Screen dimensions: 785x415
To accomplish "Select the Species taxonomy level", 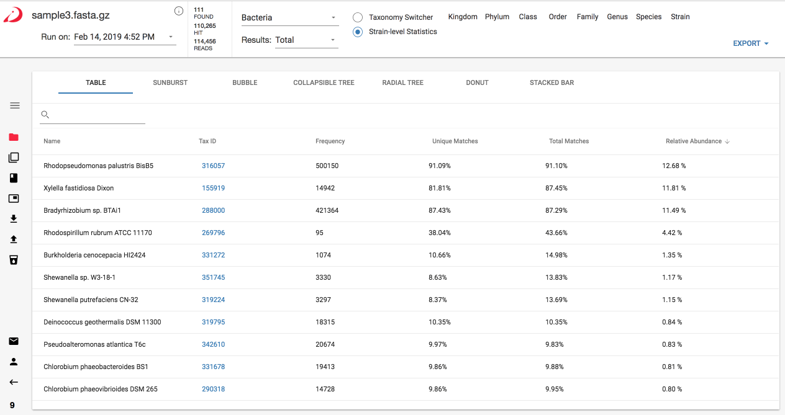I will pyautogui.click(x=648, y=17).
